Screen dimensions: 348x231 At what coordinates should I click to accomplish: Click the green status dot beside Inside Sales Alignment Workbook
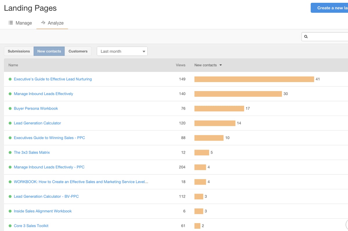click(10, 211)
